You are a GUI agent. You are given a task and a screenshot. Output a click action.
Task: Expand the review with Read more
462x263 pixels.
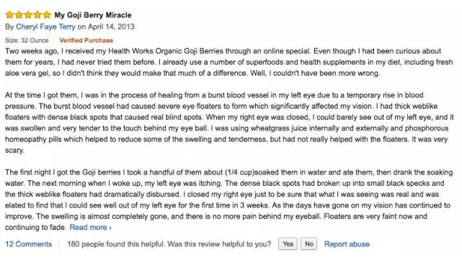tap(88, 228)
